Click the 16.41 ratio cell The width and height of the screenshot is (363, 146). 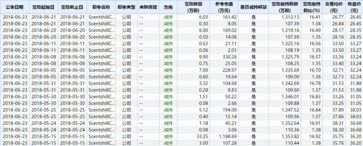click(x=311, y=17)
